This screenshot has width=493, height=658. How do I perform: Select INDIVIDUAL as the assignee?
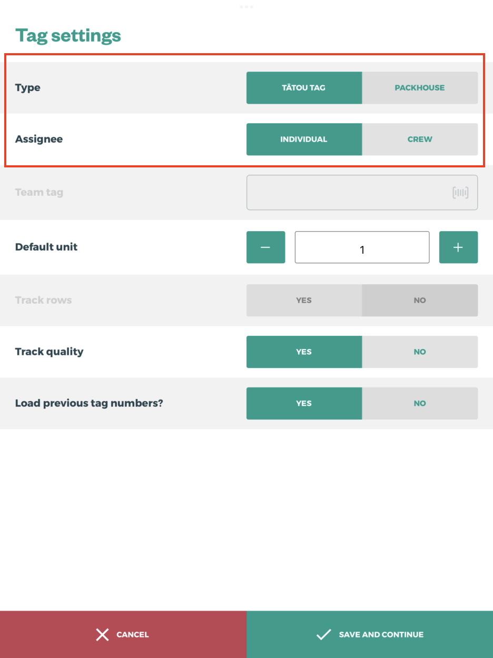(304, 139)
